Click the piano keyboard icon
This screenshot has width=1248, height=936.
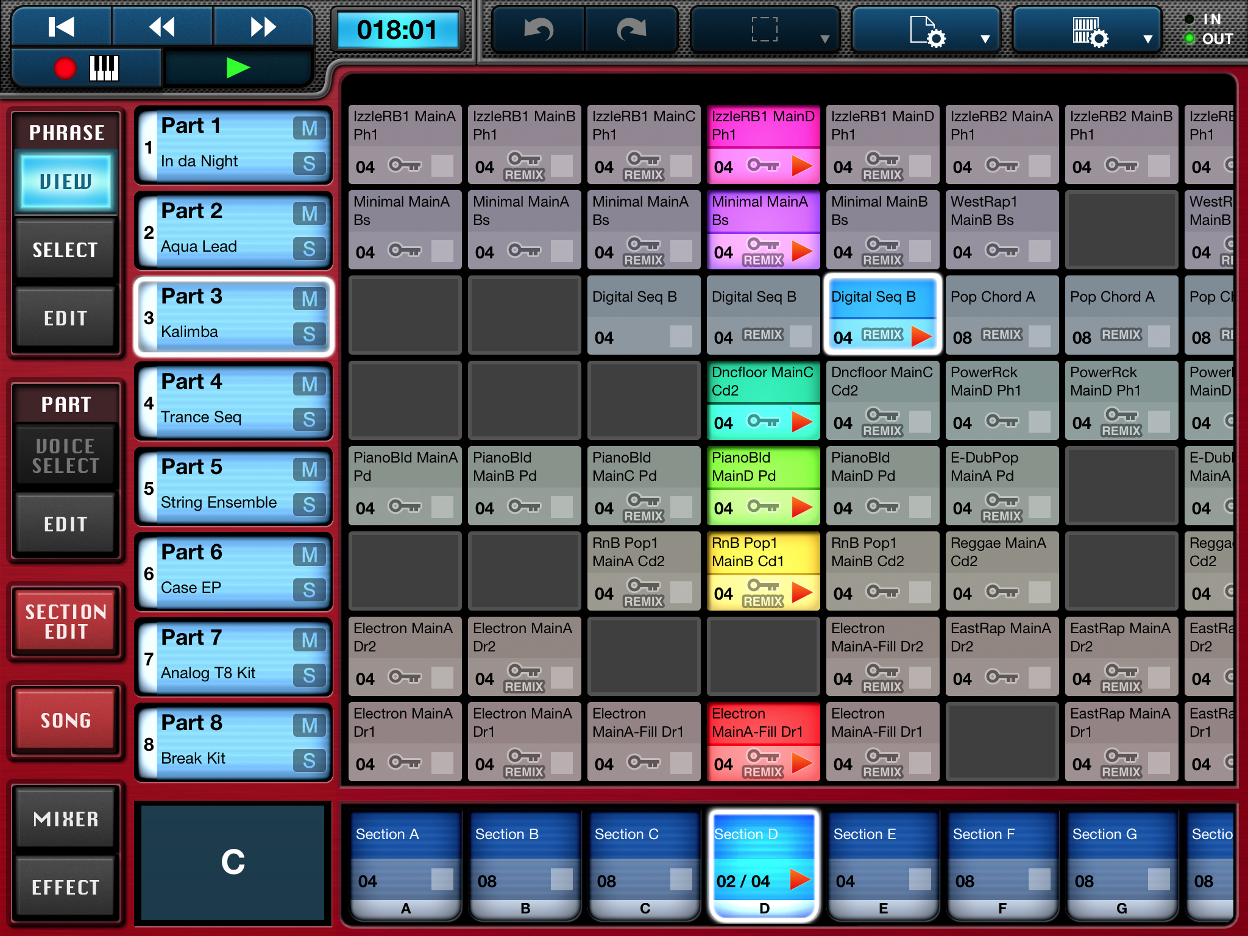tap(104, 68)
